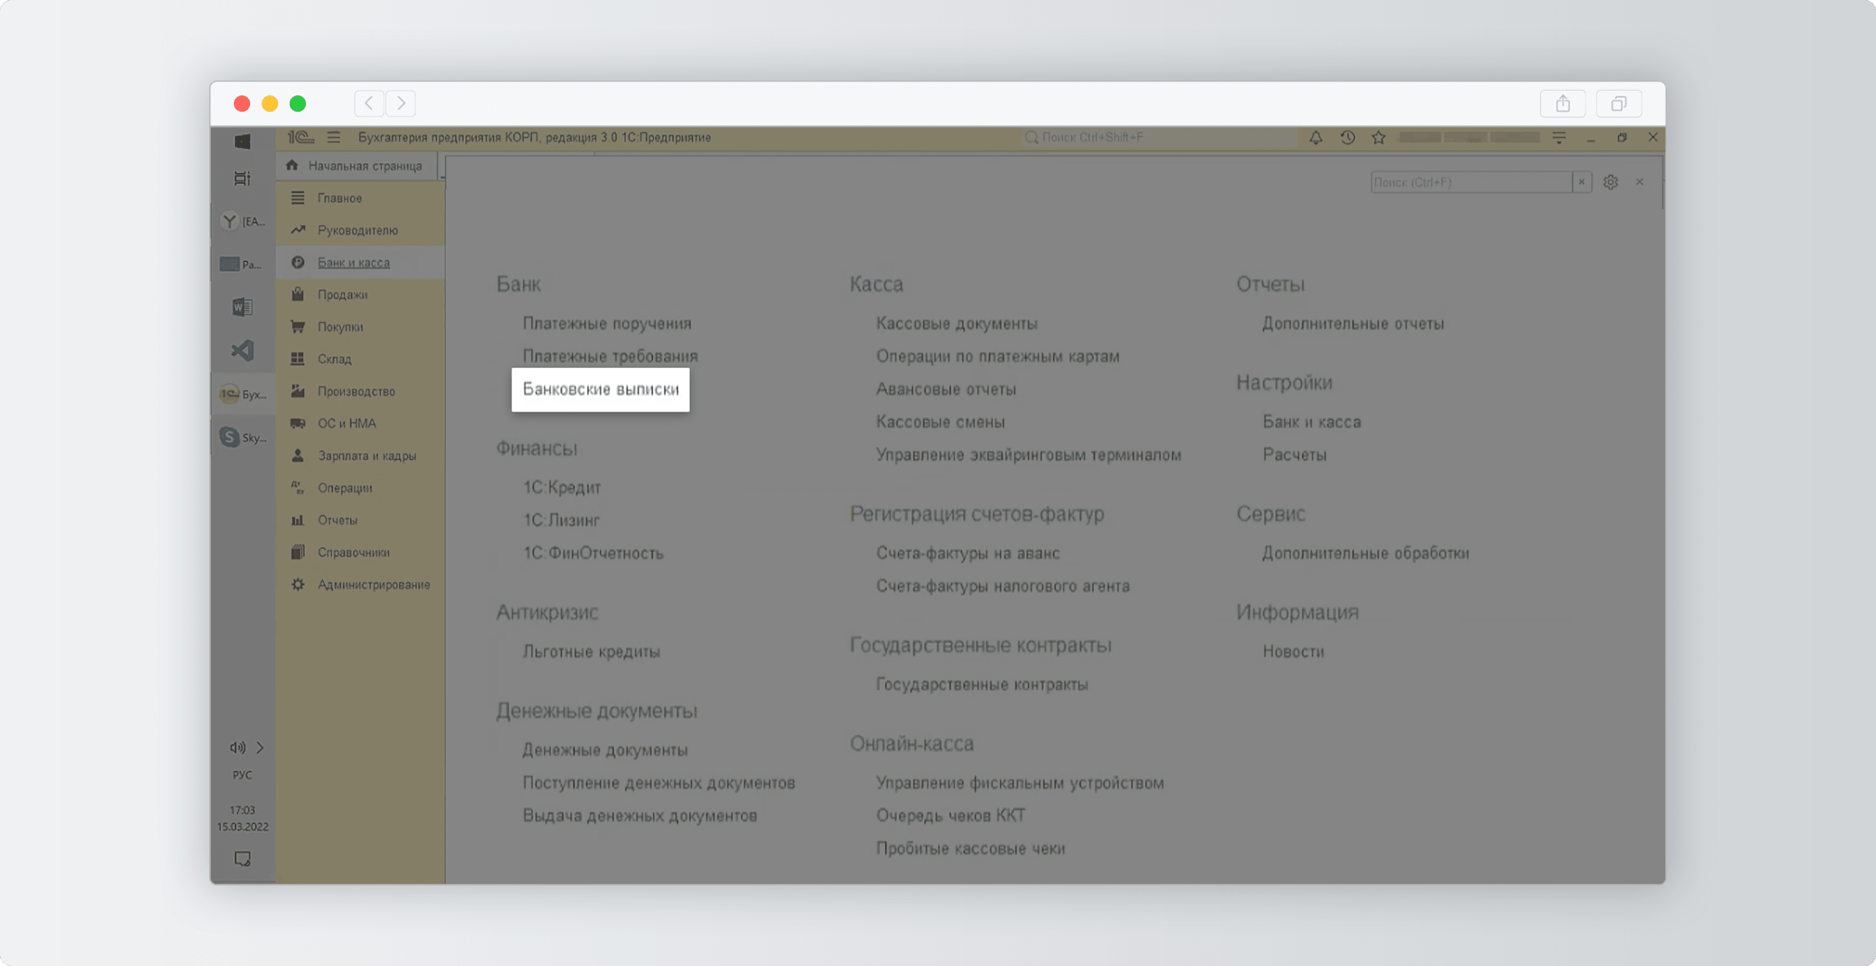Click the Банковские выписки menu item
Image resolution: width=1876 pixels, height=966 pixels.
coord(599,388)
